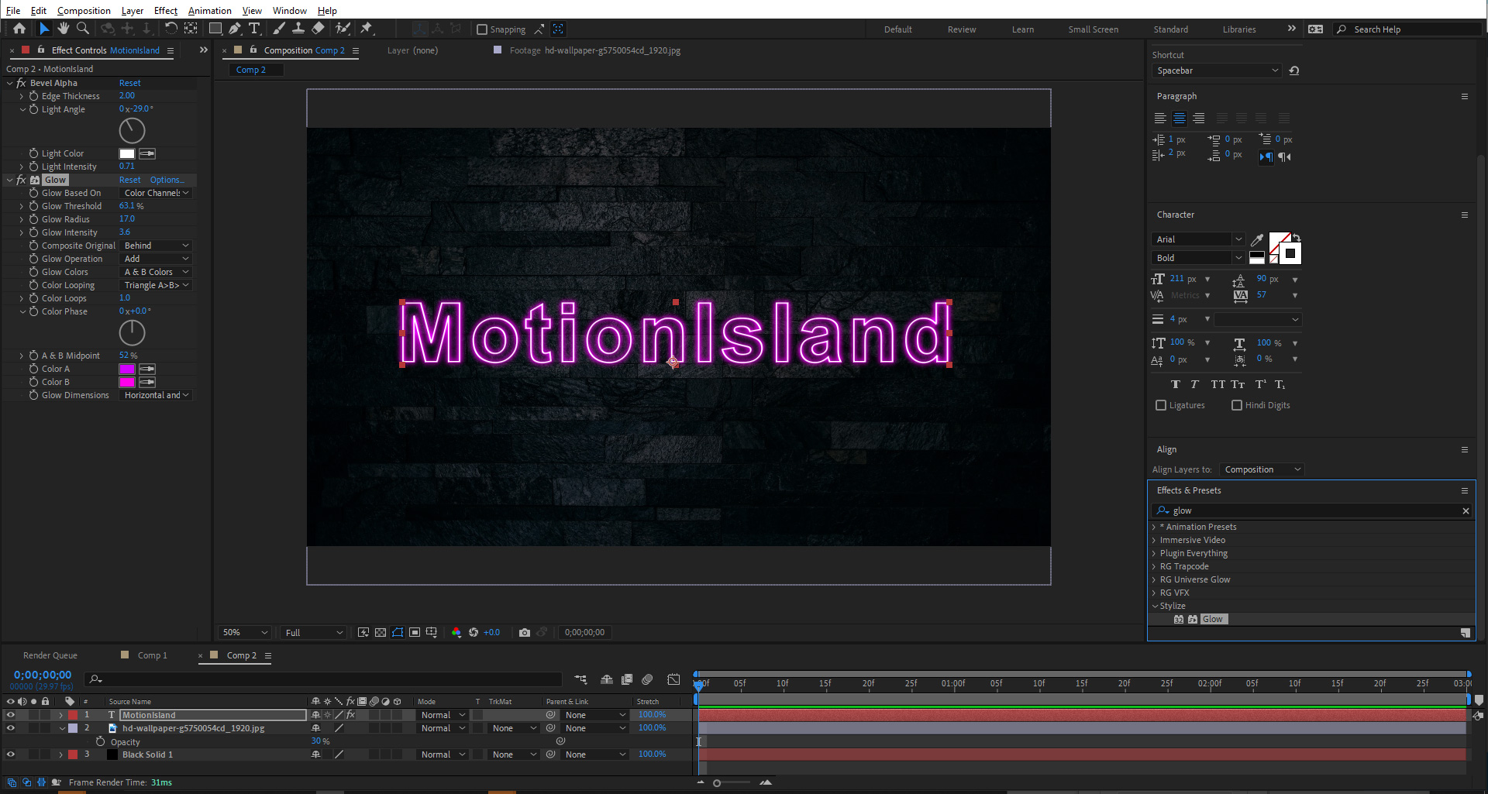Click the Color A eyedropper
This screenshot has height=794, width=1488.
146,369
